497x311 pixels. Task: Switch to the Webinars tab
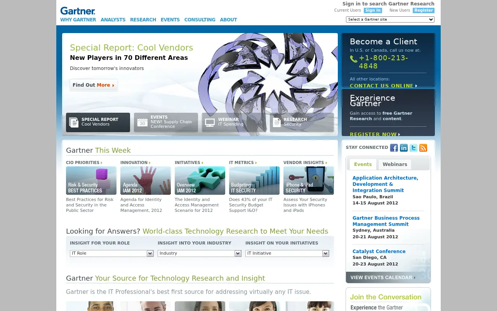(x=395, y=164)
